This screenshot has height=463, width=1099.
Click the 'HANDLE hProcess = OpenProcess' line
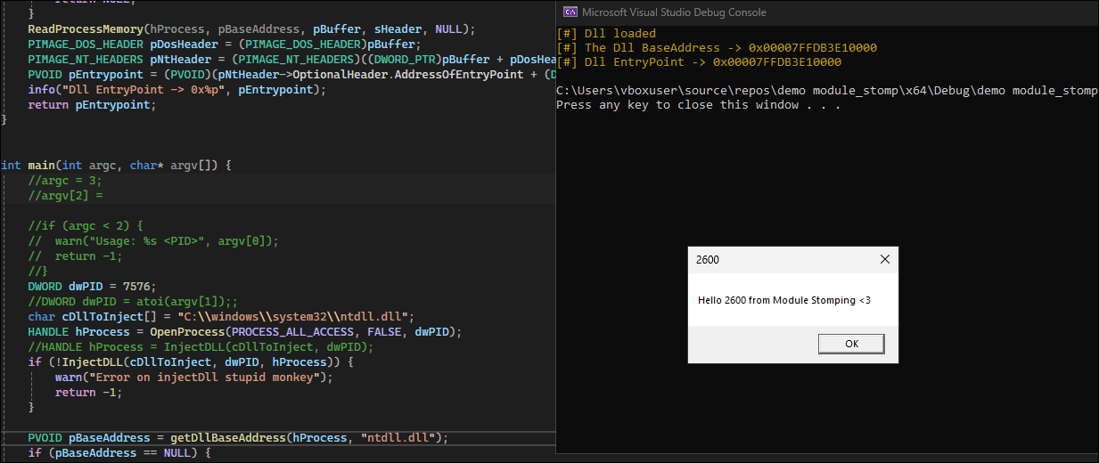(x=245, y=332)
